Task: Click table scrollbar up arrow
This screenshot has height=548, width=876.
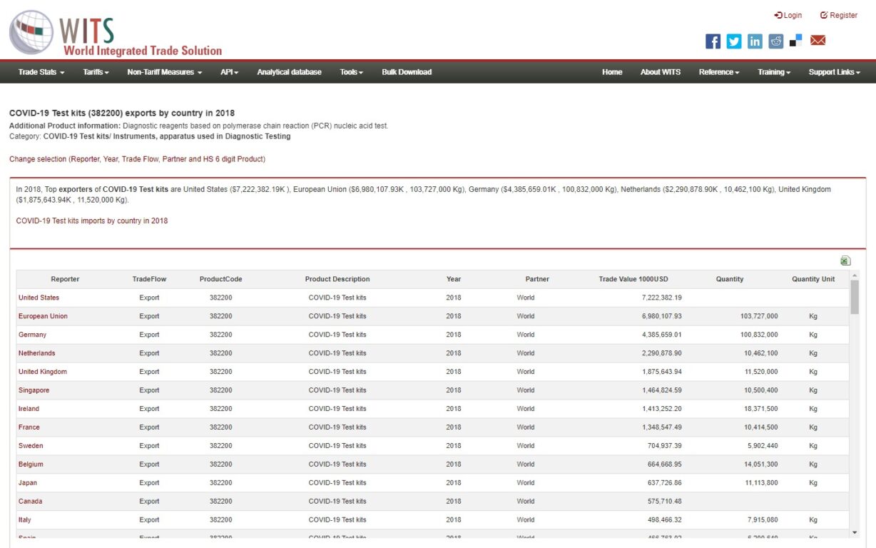Action: click(x=855, y=275)
